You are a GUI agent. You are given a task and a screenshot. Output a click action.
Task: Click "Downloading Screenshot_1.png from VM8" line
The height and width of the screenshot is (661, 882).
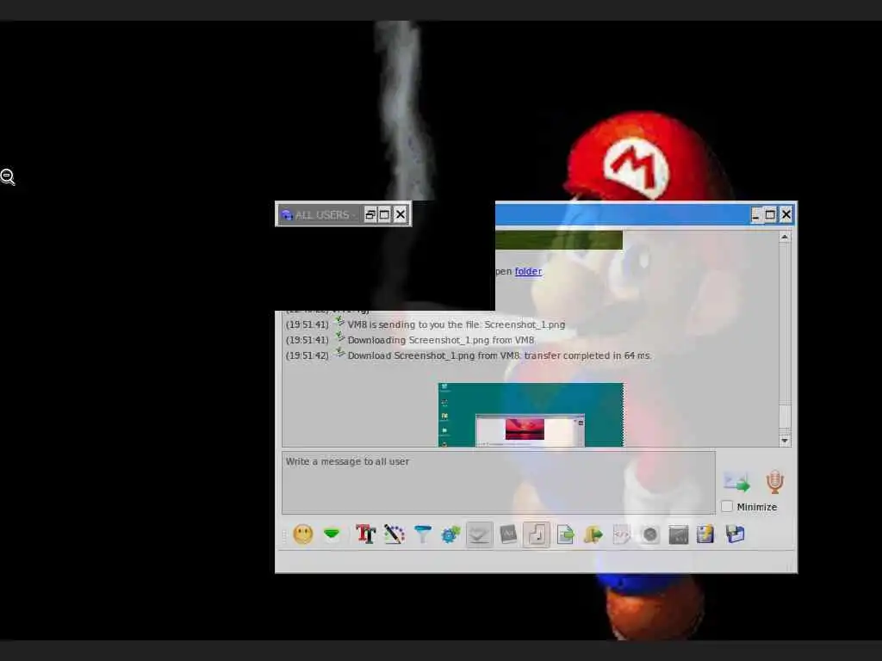coord(441,340)
